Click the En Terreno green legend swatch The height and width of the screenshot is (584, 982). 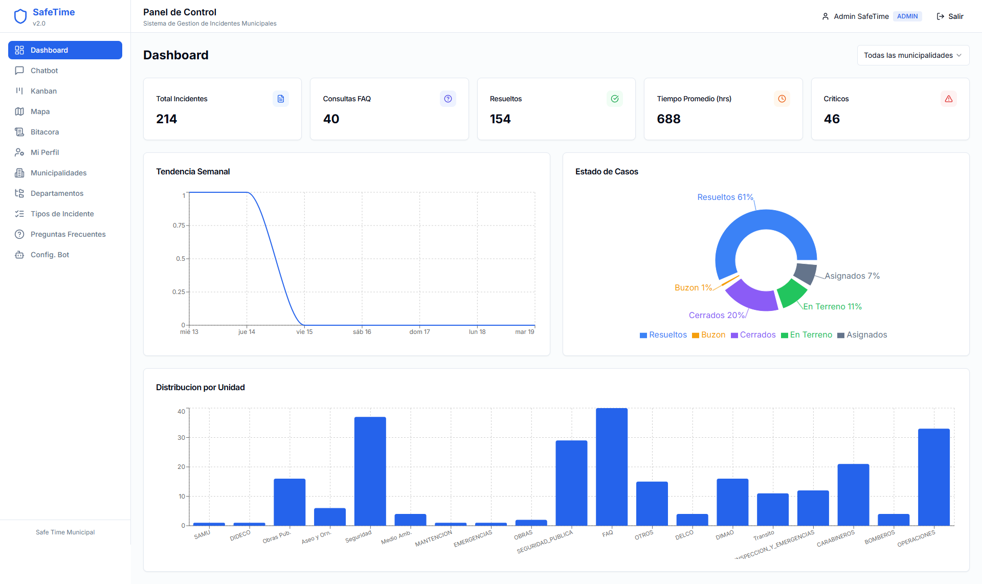point(785,335)
